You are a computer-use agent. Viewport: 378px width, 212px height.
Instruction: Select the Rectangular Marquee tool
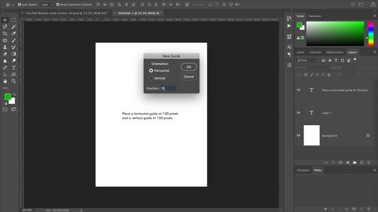[x=14, y=20]
